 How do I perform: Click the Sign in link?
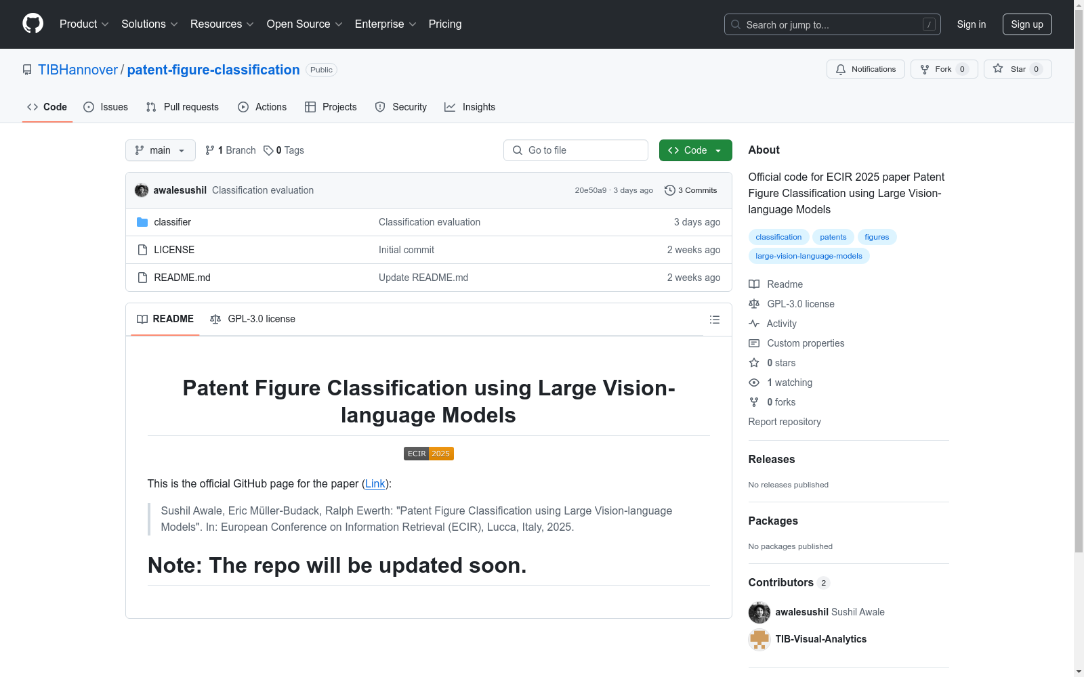click(x=972, y=24)
